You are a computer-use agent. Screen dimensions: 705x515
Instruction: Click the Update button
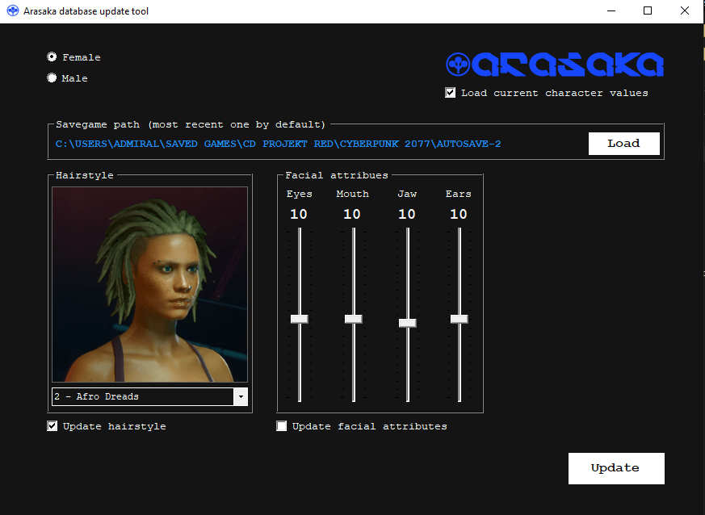click(x=615, y=468)
